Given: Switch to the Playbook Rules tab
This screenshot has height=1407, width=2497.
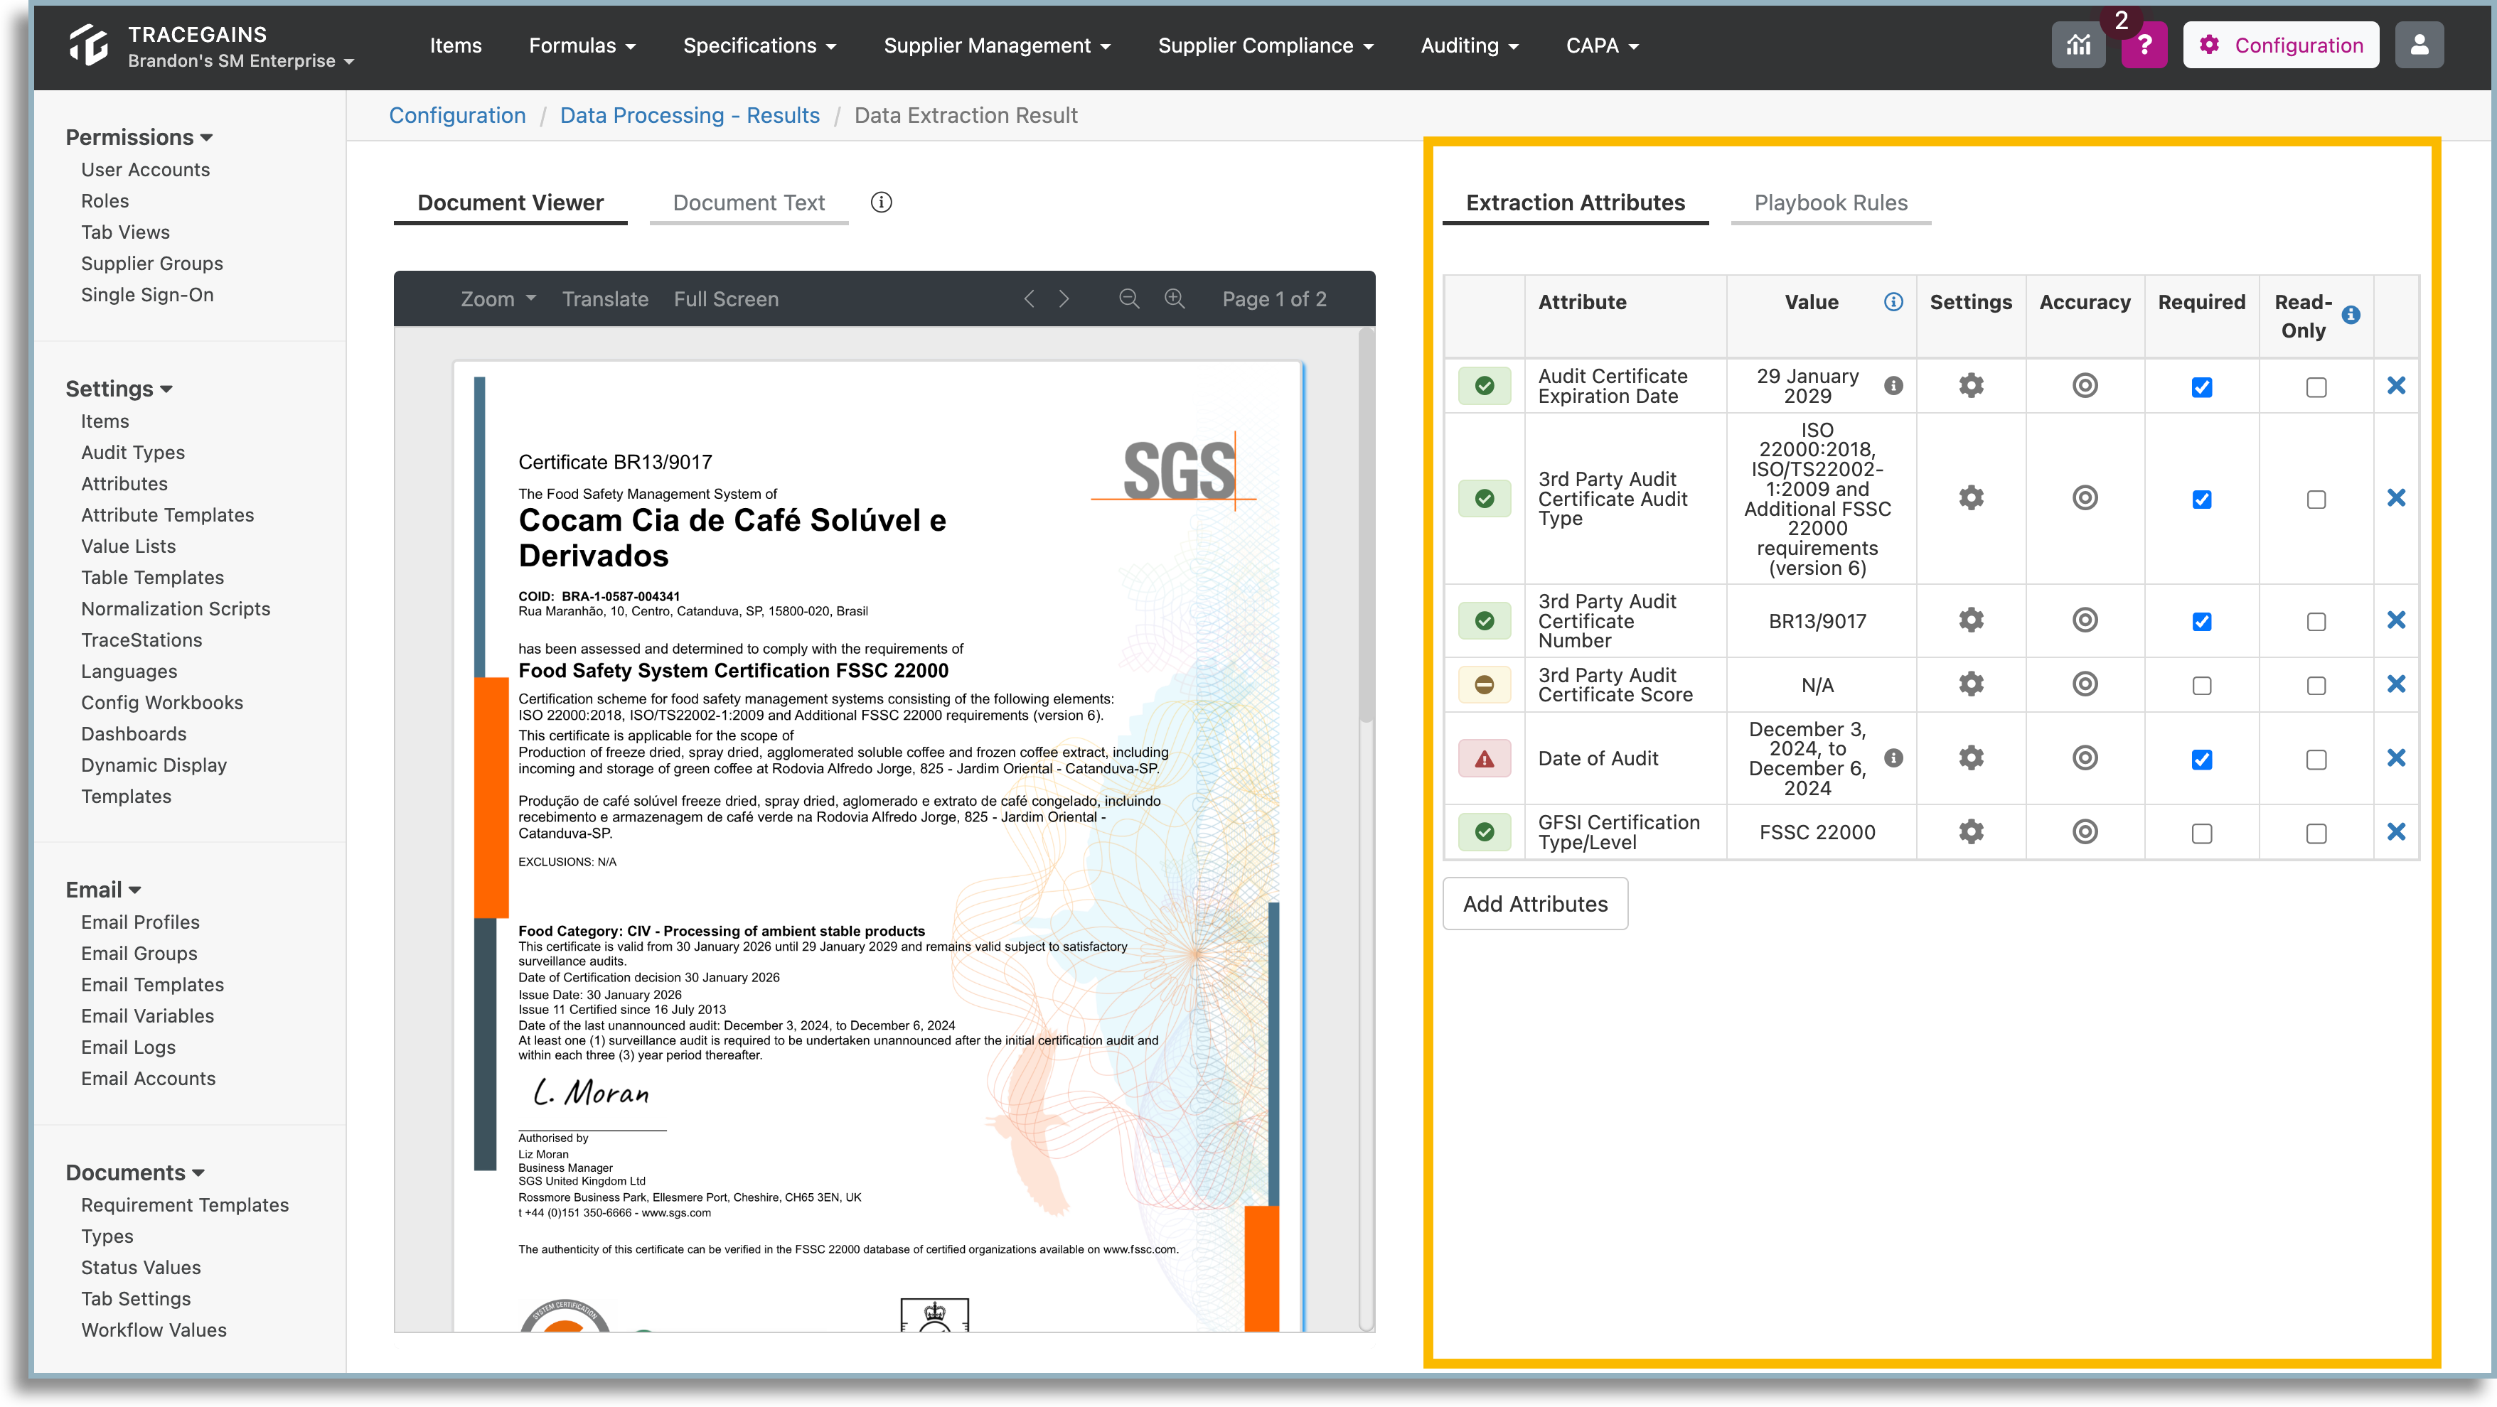Looking at the screenshot, I should (1830, 203).
